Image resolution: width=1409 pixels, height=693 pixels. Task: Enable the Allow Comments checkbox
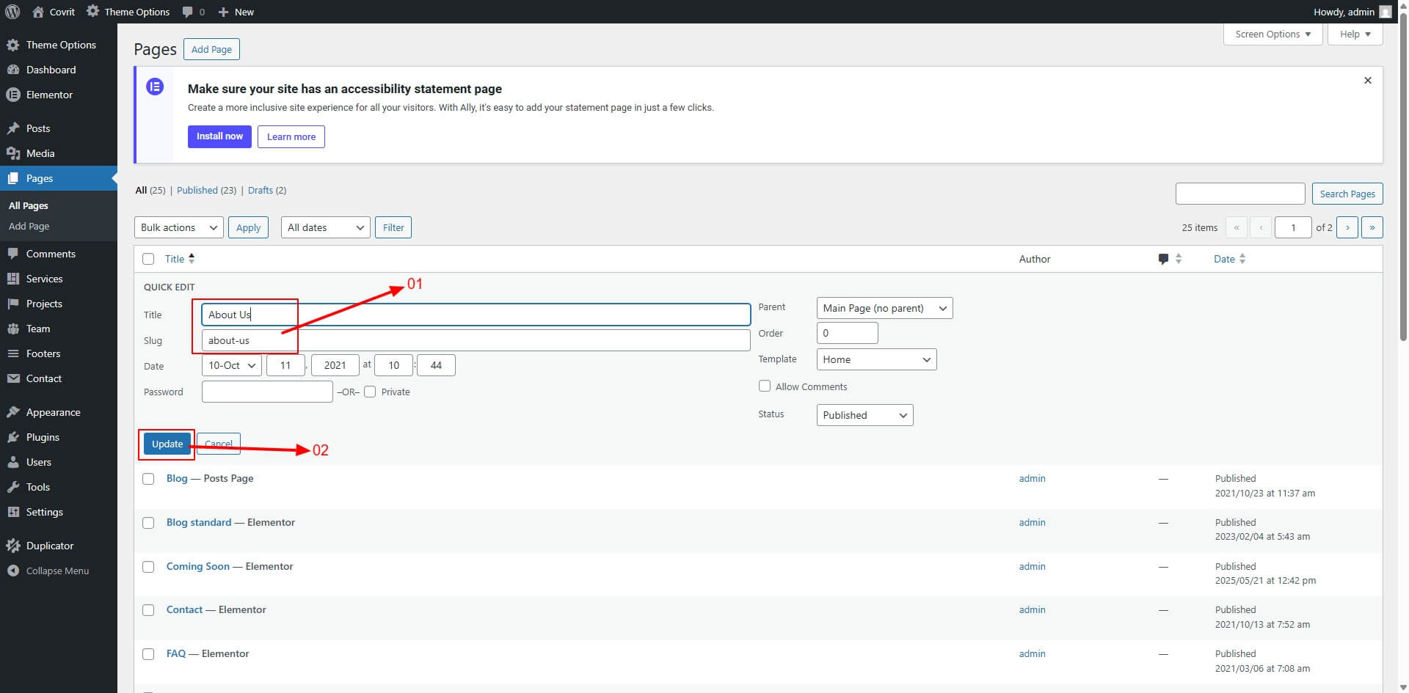pos(765,386)
